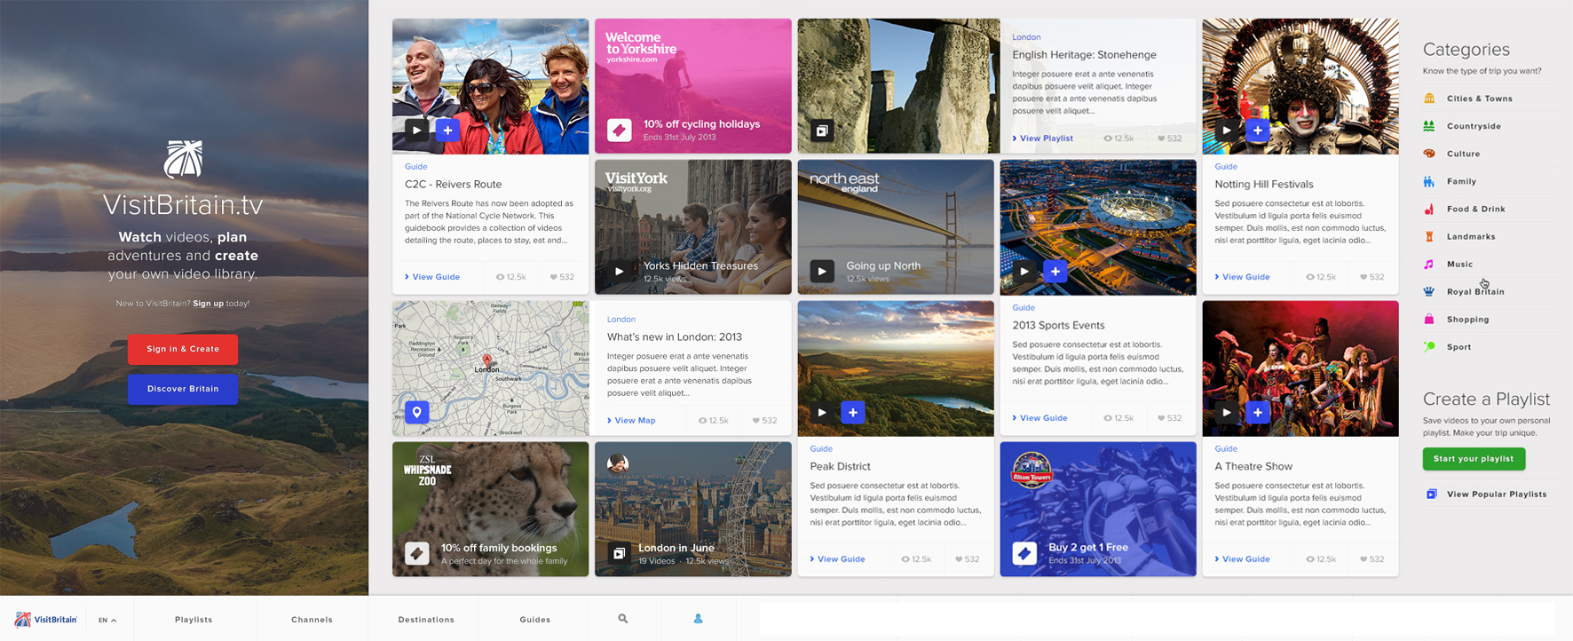Click the VisitBritain.tv crest logo
This screenshot has height=641, width=1573.
point(183,159)
